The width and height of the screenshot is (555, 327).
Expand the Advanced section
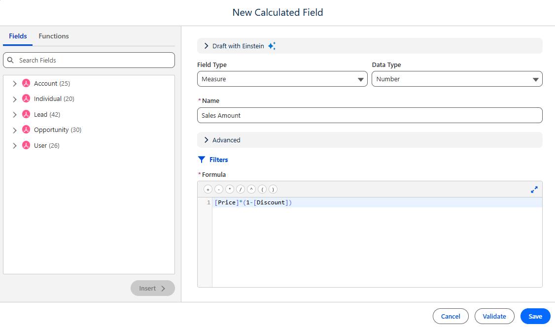click(207, 140)
